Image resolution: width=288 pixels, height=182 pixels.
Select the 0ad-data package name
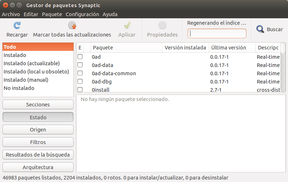click(103, 65)
